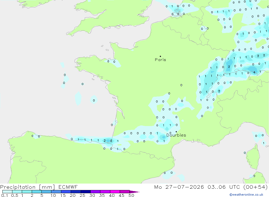
Task: Click the forecast date 'Mo 27-07-2026' text
Action: [x=179, y=187]
